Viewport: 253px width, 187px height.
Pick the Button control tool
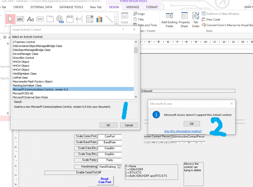pos(40,19)
